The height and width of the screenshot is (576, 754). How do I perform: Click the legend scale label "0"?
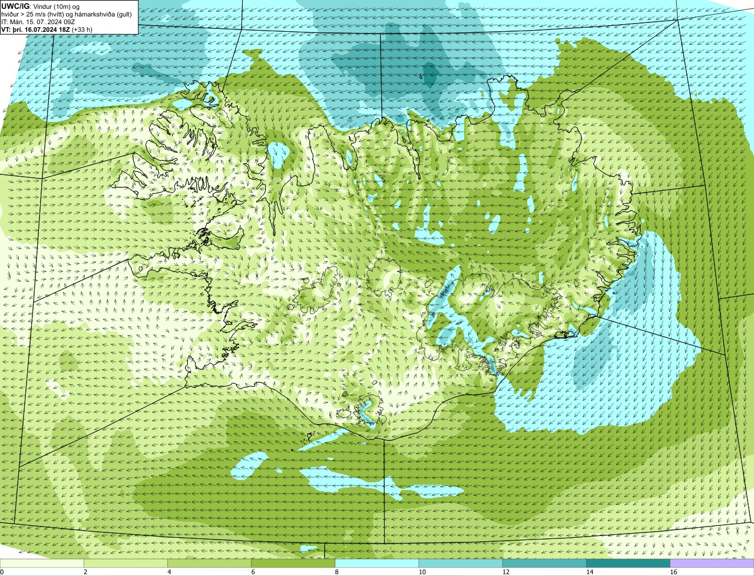[2, 572]
